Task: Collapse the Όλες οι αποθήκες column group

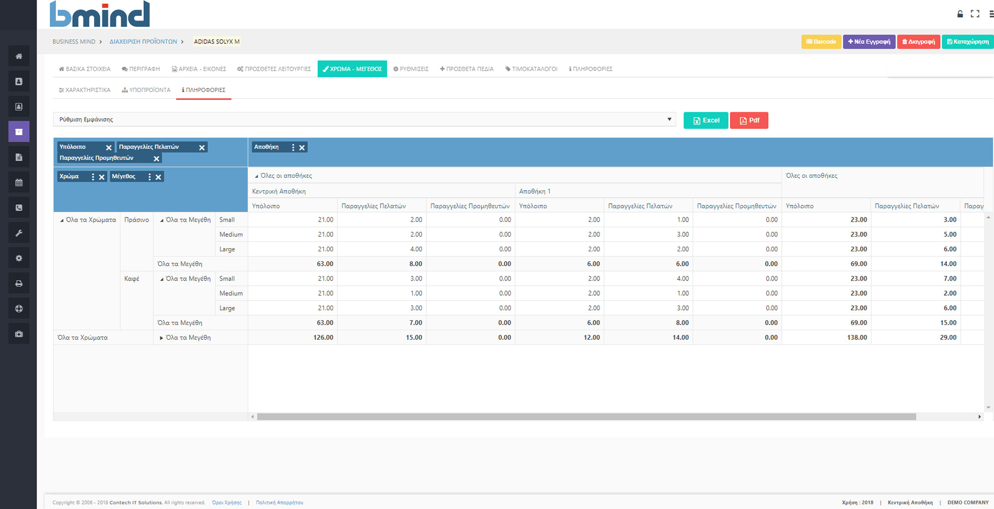Action: click(x=257, y=176)
